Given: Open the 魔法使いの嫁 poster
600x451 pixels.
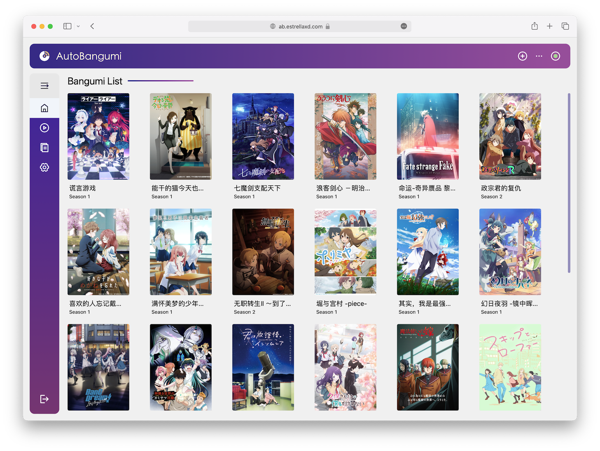Looking at the screenshot, I should click(428, 367).
